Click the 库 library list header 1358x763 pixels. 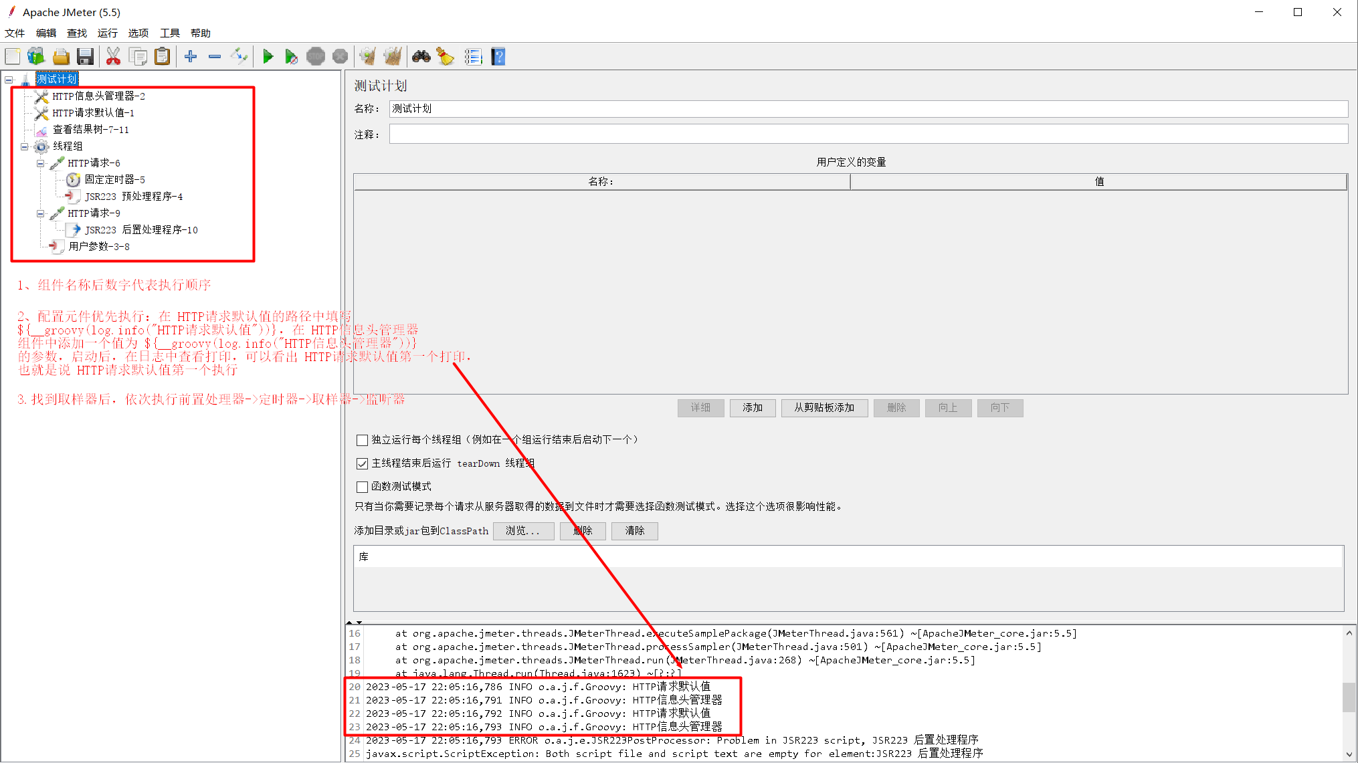point(848,557)
